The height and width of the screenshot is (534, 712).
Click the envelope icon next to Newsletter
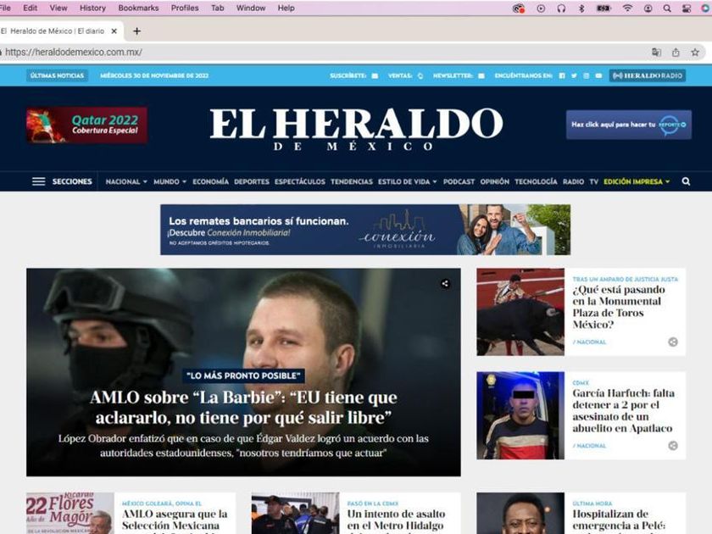click(x=481, y=75)
